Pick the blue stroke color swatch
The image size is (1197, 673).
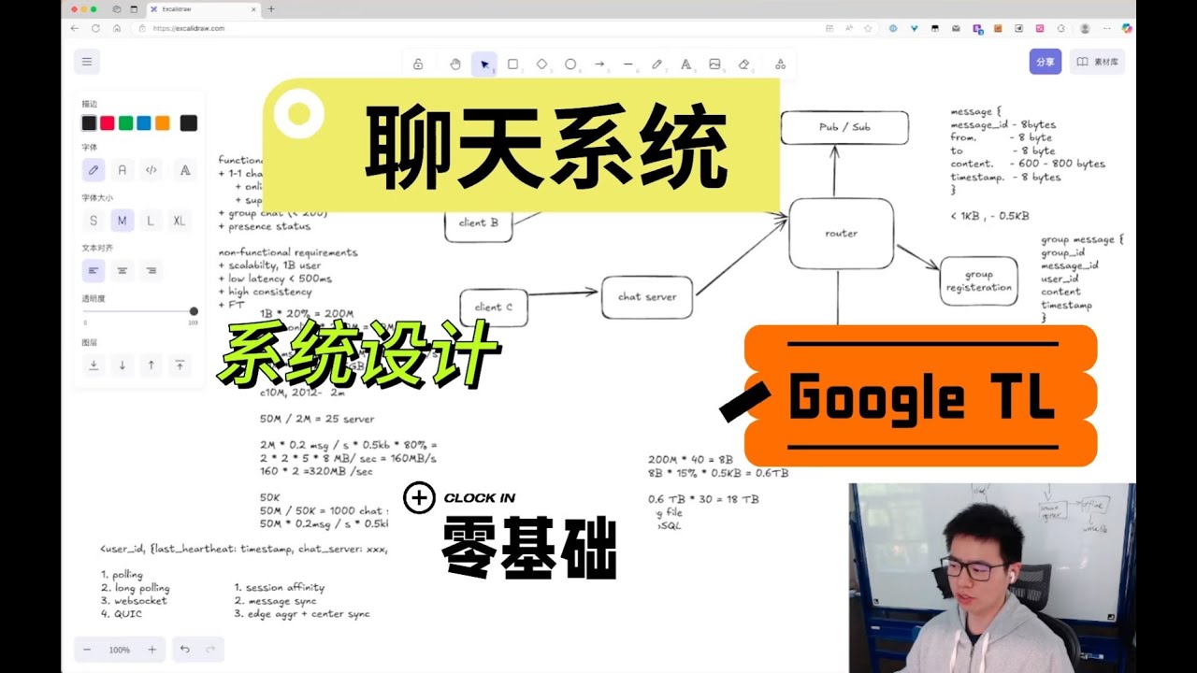(x=144, y=123)
